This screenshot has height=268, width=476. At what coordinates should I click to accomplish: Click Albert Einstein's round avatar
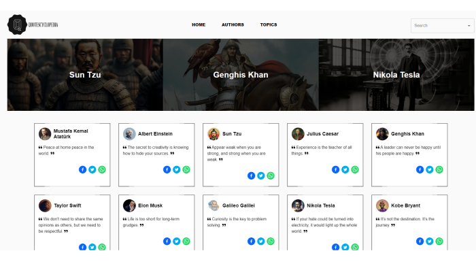click(x=129, y=134)
